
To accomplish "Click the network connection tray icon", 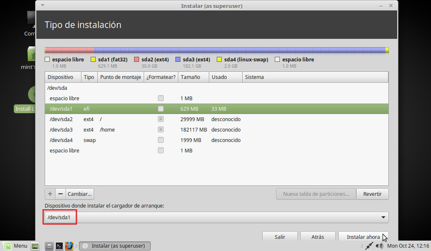I will pos(369,246).
